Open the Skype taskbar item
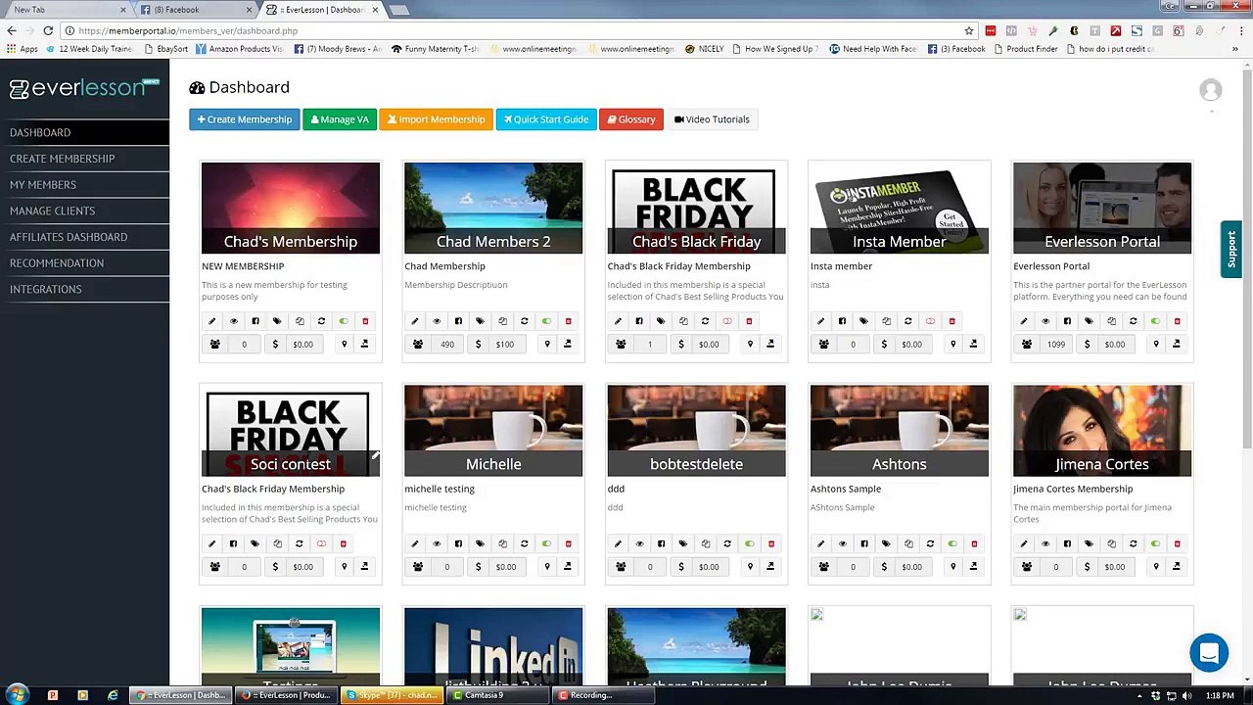 [393, 695]
